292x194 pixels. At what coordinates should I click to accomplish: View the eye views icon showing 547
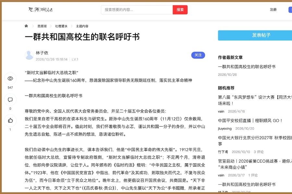click(10, 78)
